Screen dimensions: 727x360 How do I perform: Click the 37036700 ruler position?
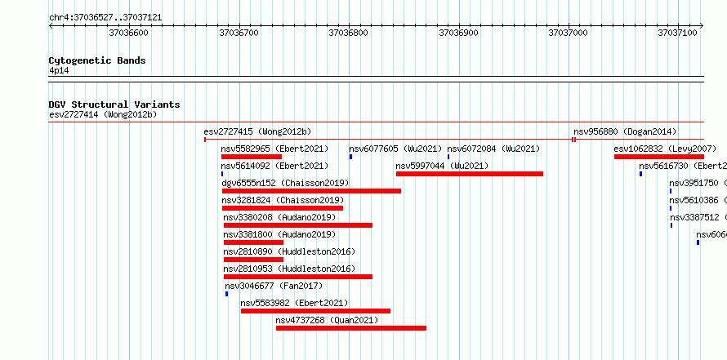tap(239, 33)
